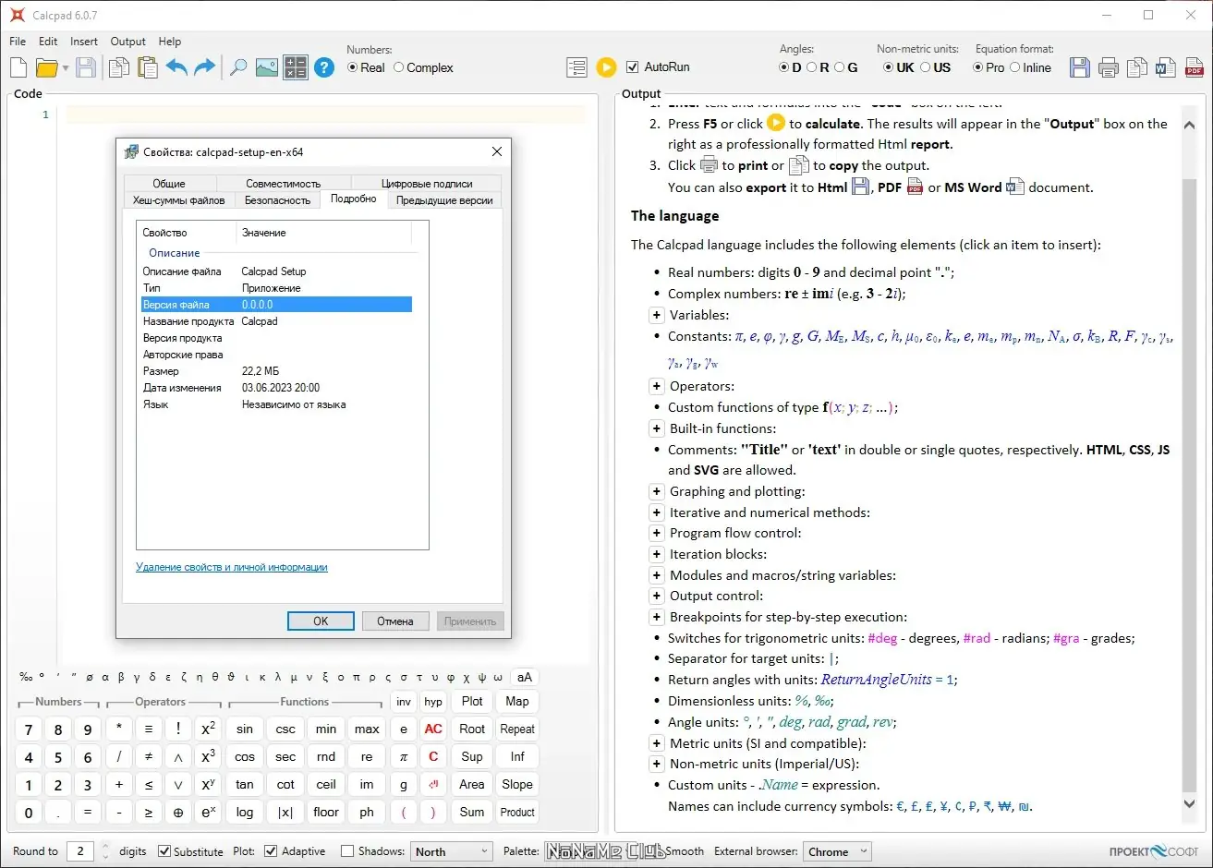The image size is (1213, 868).
Task: Click the blue Help question mark icon
Action: 323,67
